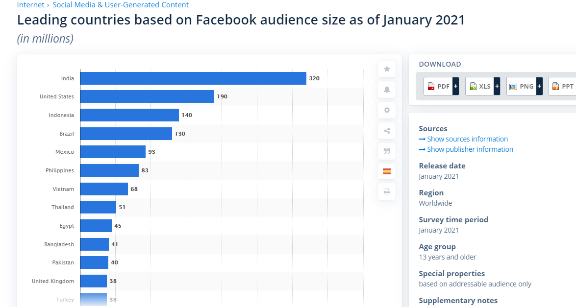Share the chart using the share icon
The width and height of the screenshot is (576, 307).
[x=386, y=131]
